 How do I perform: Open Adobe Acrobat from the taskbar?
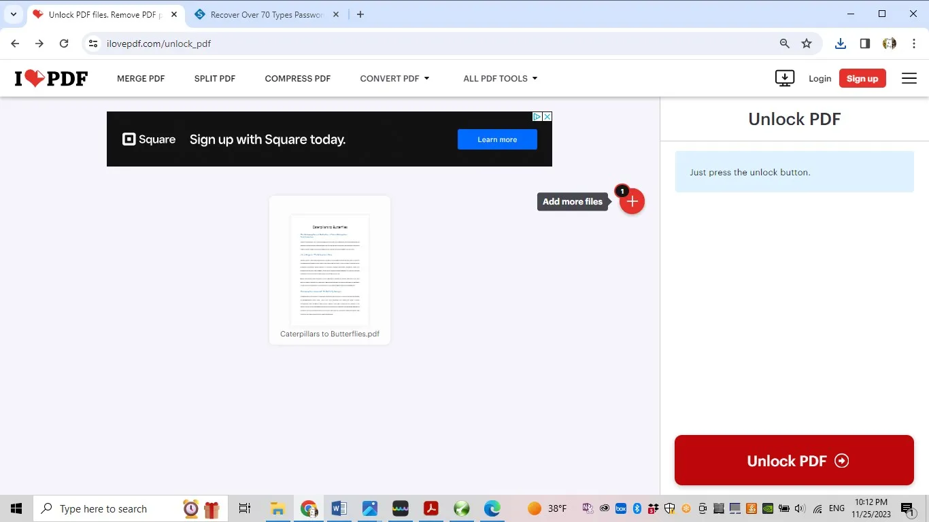click(x=430, y=508)
